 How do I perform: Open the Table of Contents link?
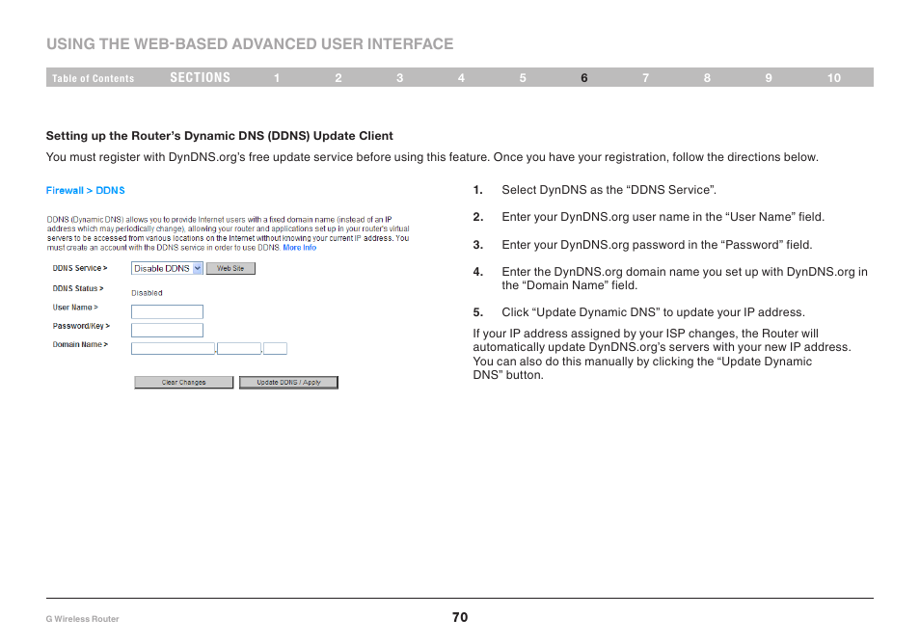93,78
